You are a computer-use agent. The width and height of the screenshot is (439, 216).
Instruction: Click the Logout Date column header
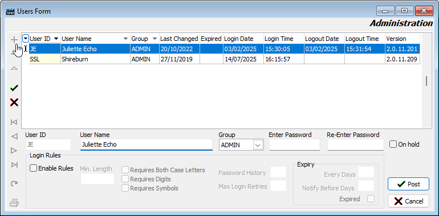click(x=324, y=39)
